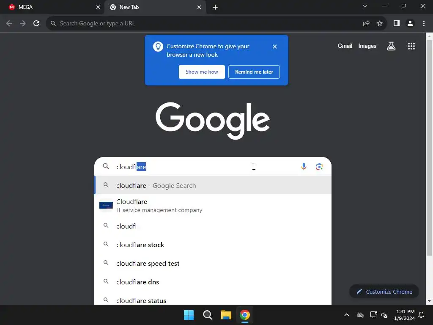Select Cloudflare IT service management company suggestion
433x325 pixels.
213,206
